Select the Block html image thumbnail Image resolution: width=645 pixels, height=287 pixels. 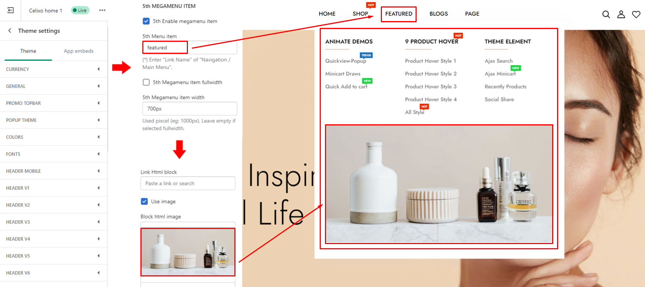188,252
